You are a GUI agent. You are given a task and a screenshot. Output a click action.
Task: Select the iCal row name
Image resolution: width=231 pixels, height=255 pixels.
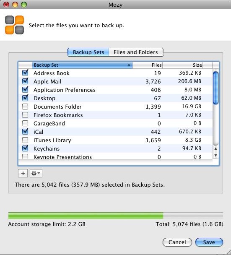[39, 132]
